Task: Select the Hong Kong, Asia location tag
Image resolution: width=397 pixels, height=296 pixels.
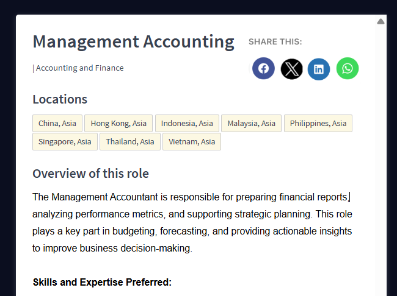Action: pyautogui.click(x=118, y=124)
